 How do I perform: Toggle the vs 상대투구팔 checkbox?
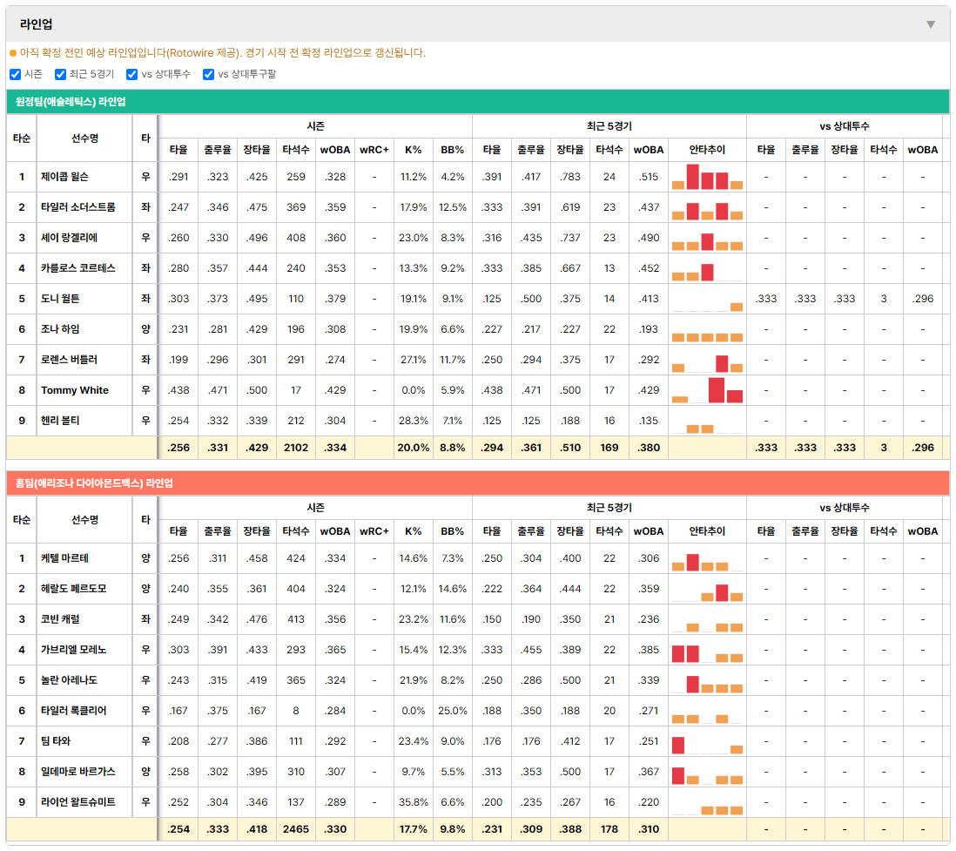[208, 74]
